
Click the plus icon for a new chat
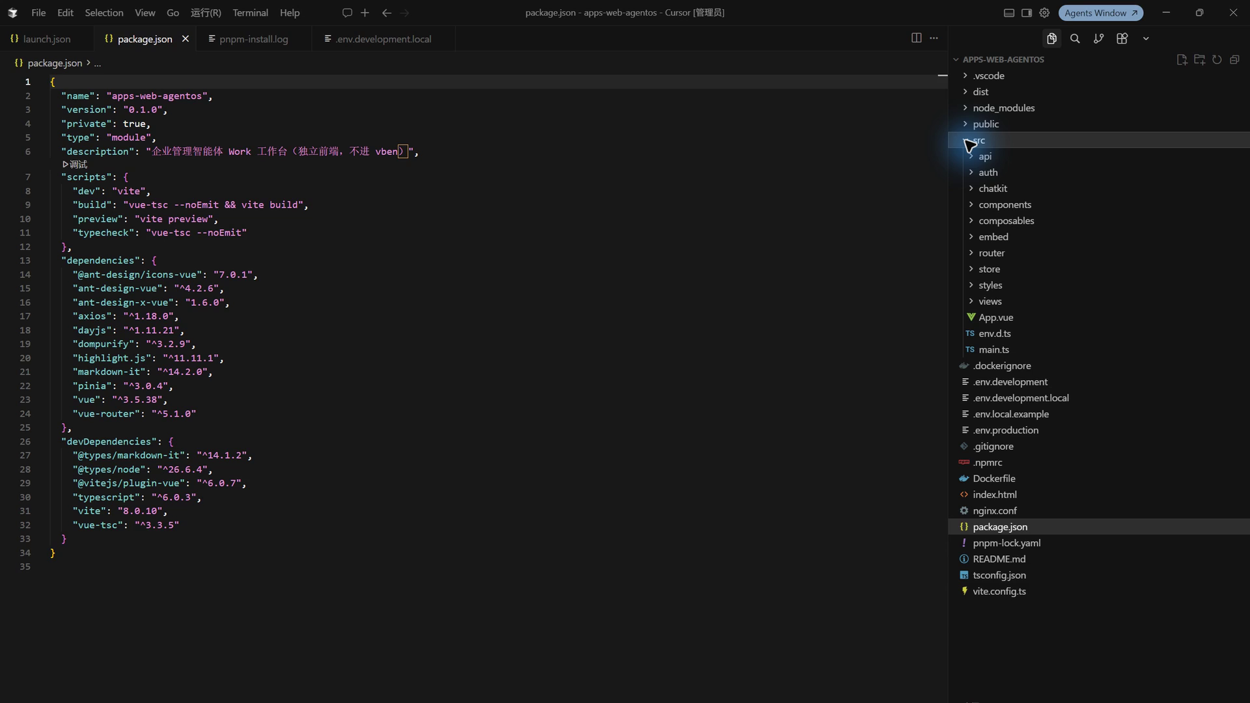(365, 13)
